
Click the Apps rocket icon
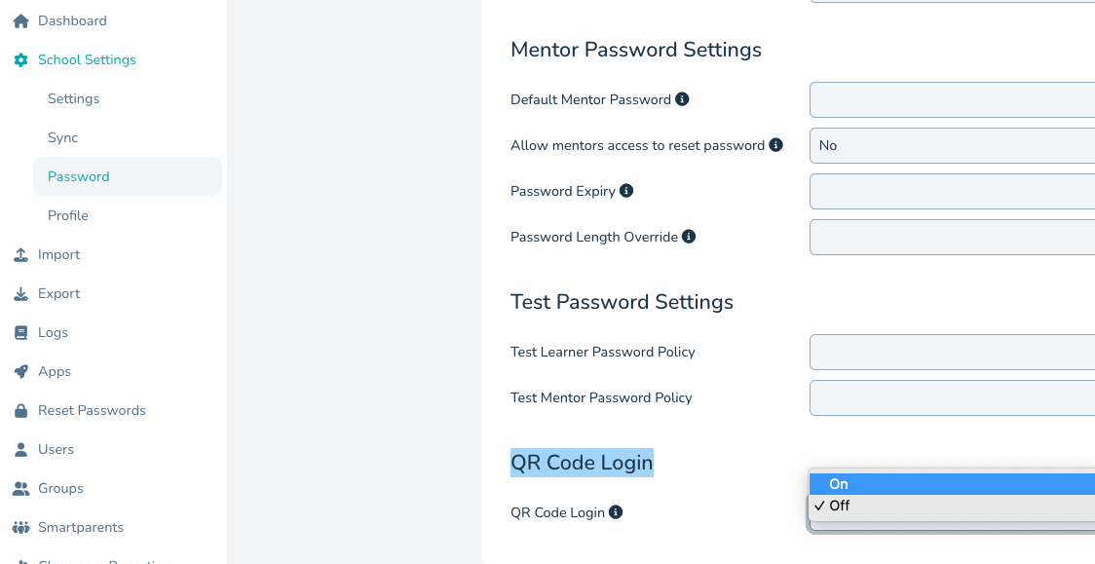(x=20, y=371)
